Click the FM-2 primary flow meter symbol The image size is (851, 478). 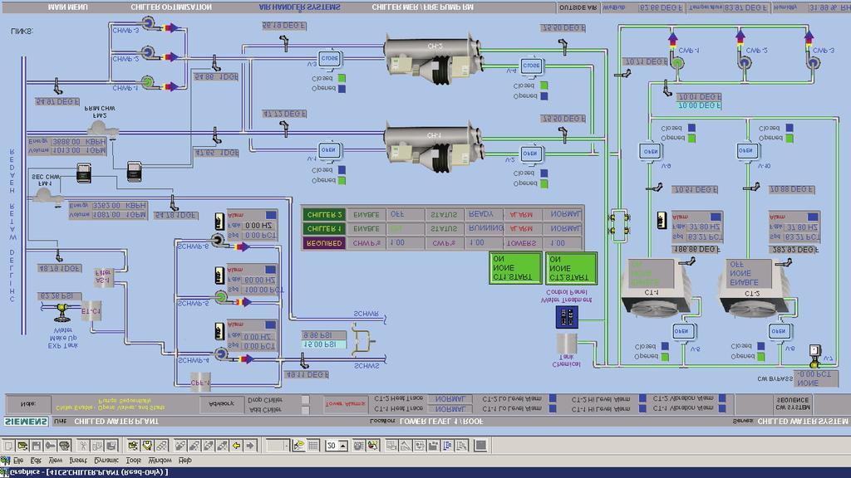(101, 129)
